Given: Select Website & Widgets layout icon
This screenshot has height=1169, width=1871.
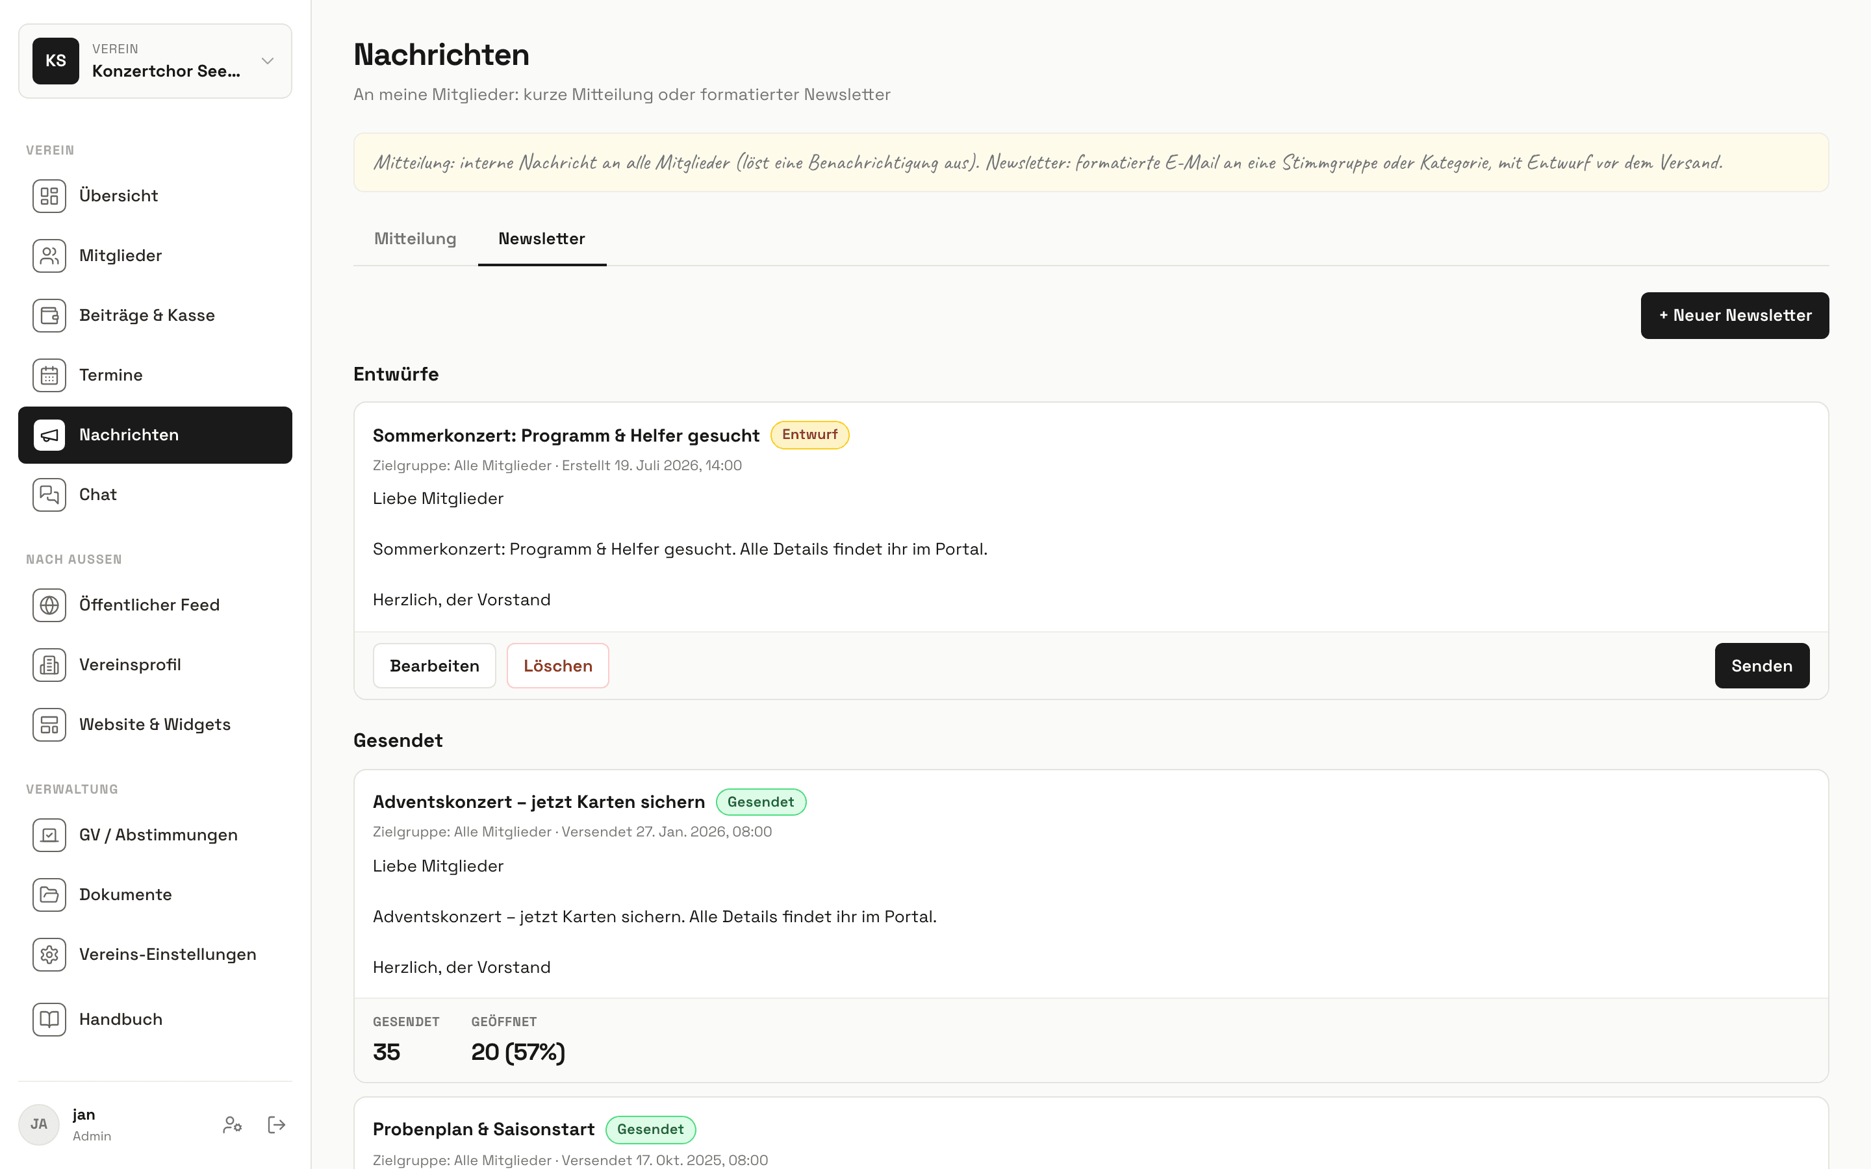Looking at the screenshot, I should 49,724.
